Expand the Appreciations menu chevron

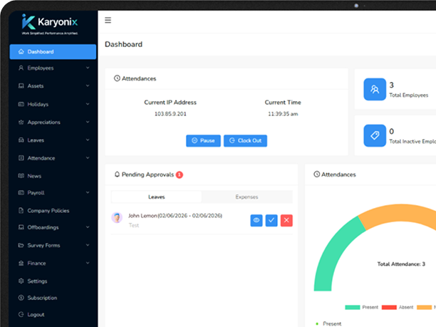pos(88,122)
